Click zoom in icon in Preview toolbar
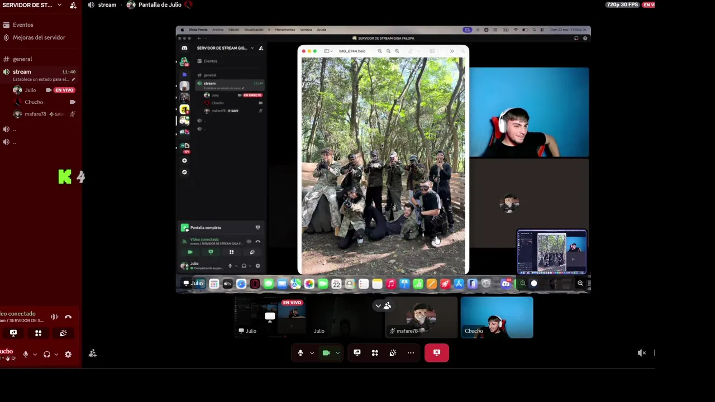 [397, 51]
